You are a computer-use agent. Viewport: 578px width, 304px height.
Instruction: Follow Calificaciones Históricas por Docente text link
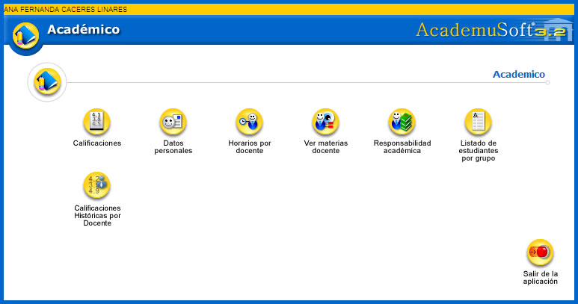97,216
